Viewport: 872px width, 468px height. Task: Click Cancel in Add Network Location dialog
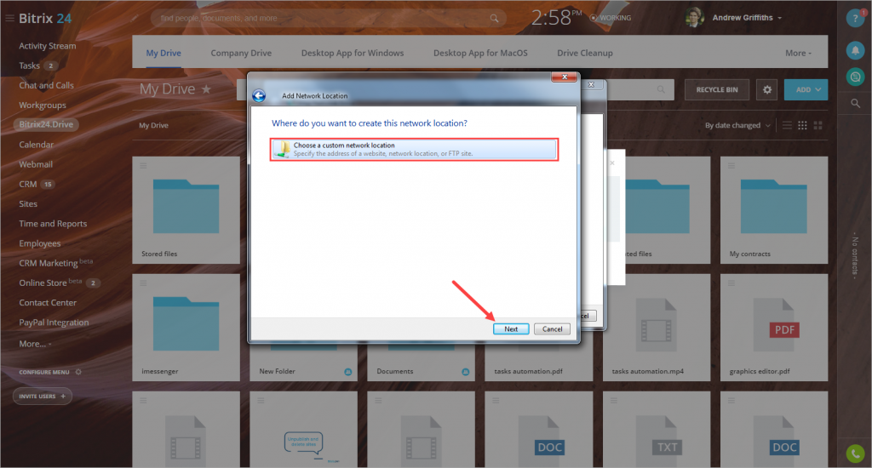click(x=552, y=329)
